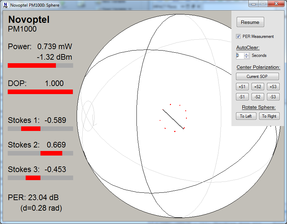Click the dark SOP trace line on sphere
Image resolution: width=287 pixels, height=224 pixels.
173,119
